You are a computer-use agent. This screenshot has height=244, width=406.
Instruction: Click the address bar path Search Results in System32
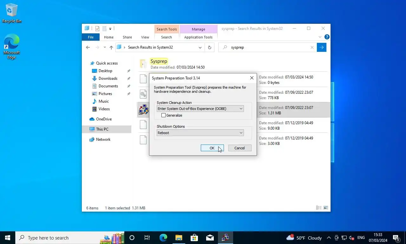(150, 47)
